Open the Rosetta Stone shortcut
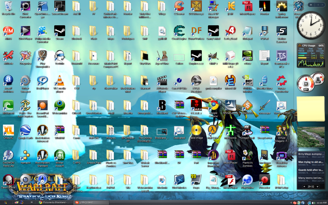 pyautogui.click(x=264, y=80)
